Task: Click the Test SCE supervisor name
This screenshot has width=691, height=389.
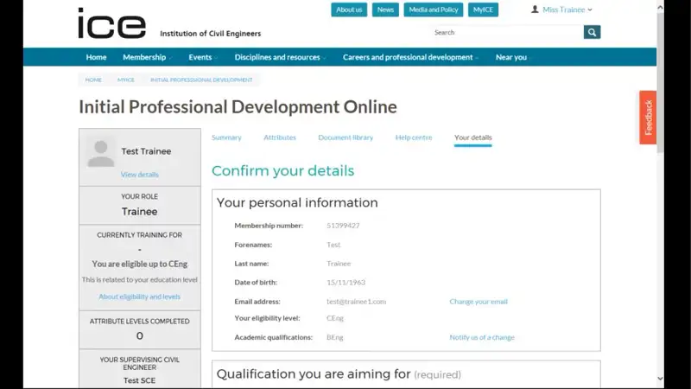Action: [x=139, y=380]
